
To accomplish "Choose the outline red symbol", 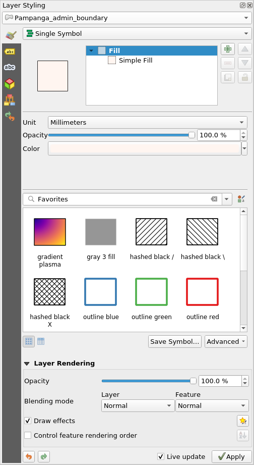I will 203,298.
